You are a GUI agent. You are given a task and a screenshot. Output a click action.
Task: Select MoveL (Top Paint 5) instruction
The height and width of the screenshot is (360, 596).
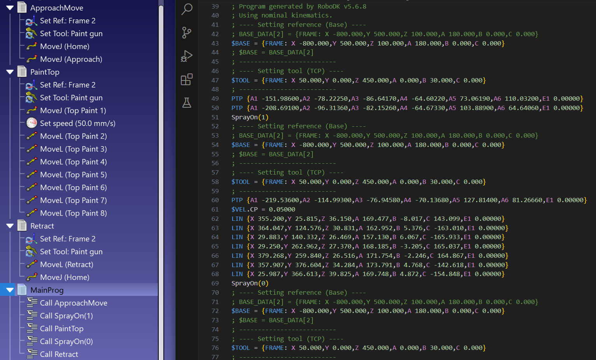click(x=73, y=175)
